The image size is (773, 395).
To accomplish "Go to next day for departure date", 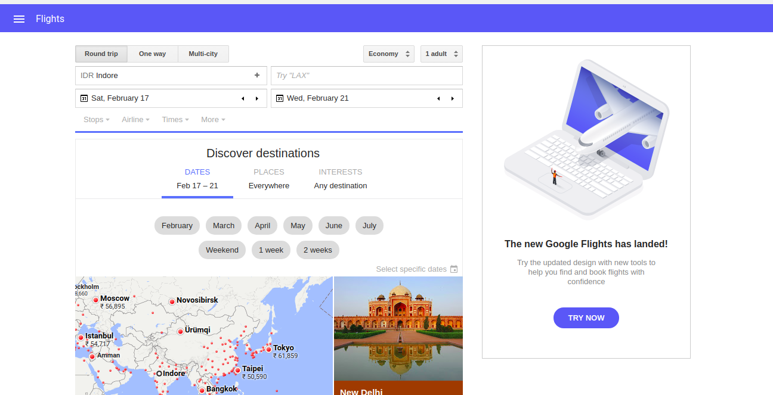I will [257, 98].
